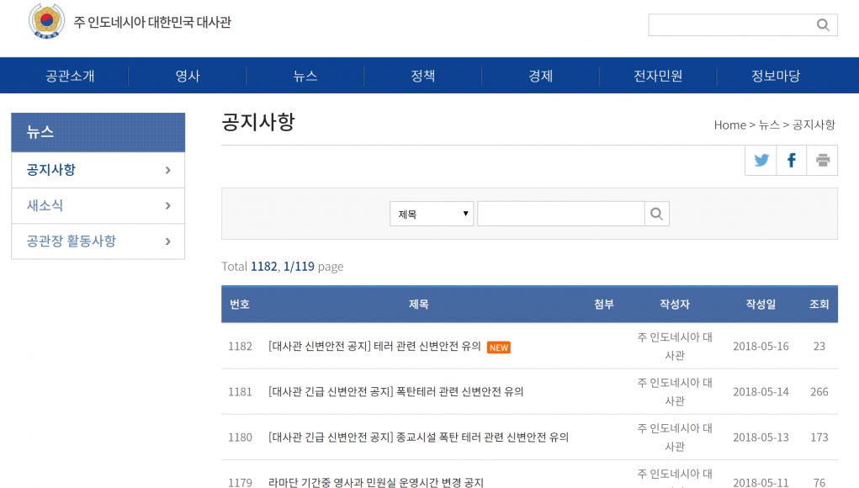Image resolution: width=859 pixels, height=488 pixels.
Task: Click the notice board search magnifier button
Action: (x=657, y=214)
